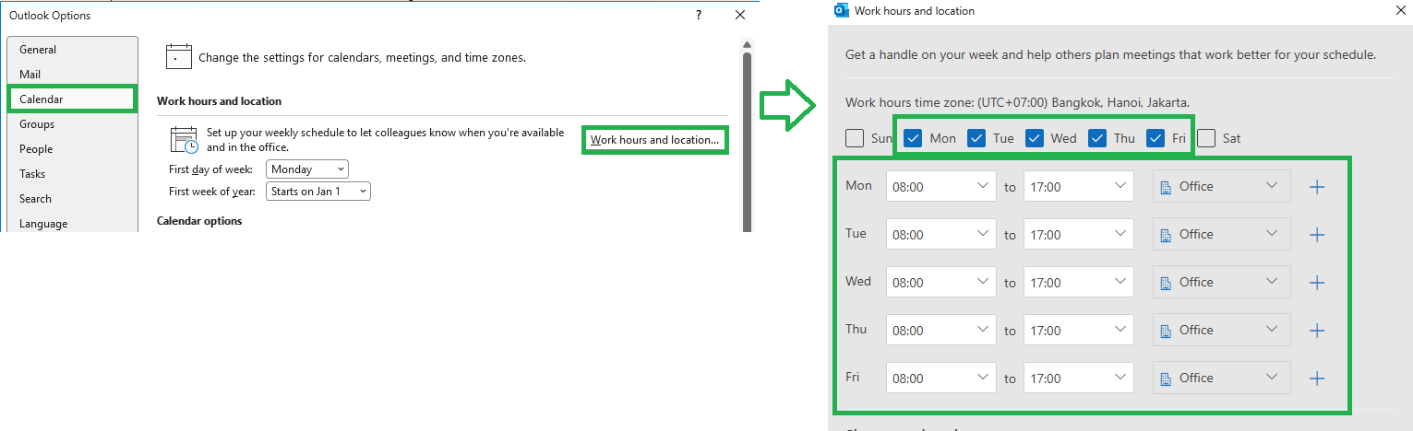Uncheck Monday work day checkbox

(913, 138)
